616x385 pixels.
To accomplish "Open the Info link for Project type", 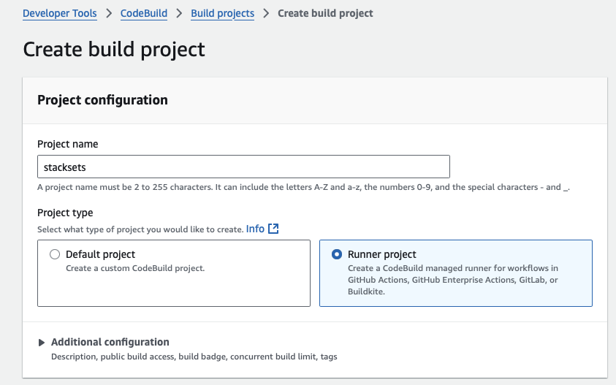I will (x=255, y=229).
